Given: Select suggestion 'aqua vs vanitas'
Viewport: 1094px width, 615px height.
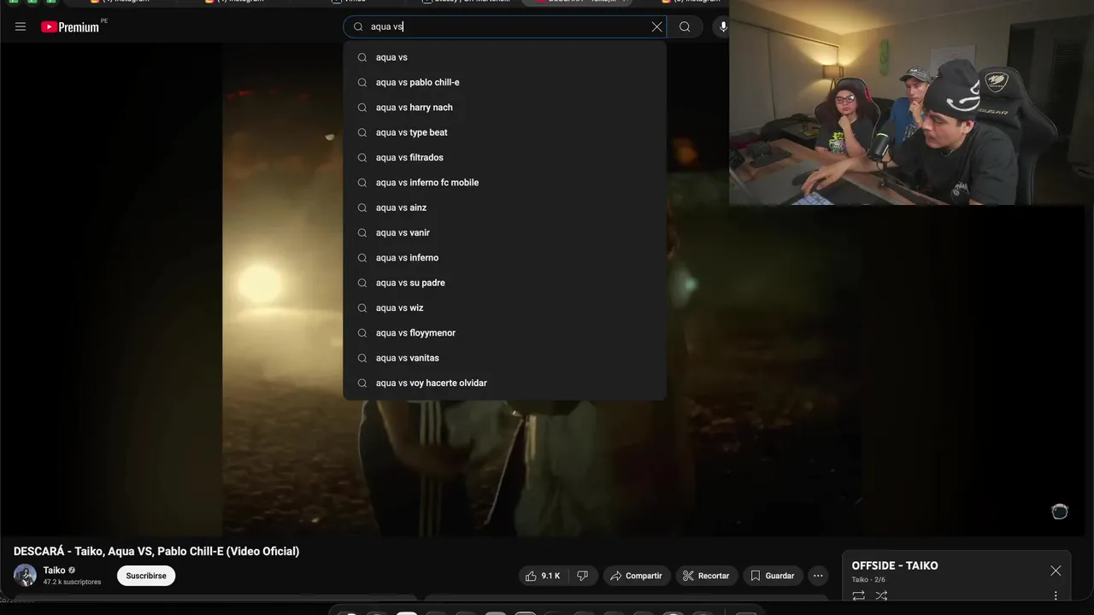Looking at the screenshot, I should point(504,358).
